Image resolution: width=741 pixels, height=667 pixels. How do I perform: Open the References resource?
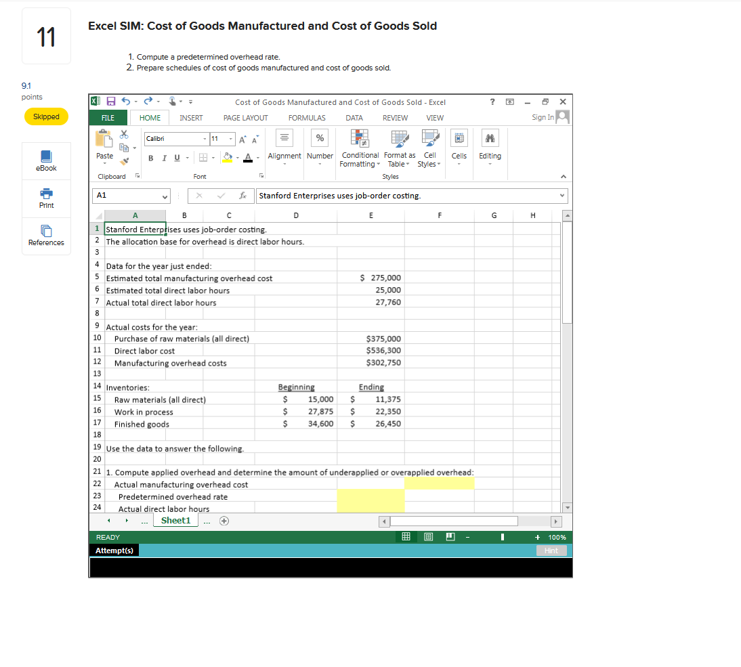pos(46,236)
